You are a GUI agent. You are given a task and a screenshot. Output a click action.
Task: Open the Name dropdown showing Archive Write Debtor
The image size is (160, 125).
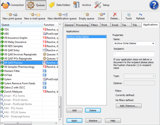click(134, 43)
